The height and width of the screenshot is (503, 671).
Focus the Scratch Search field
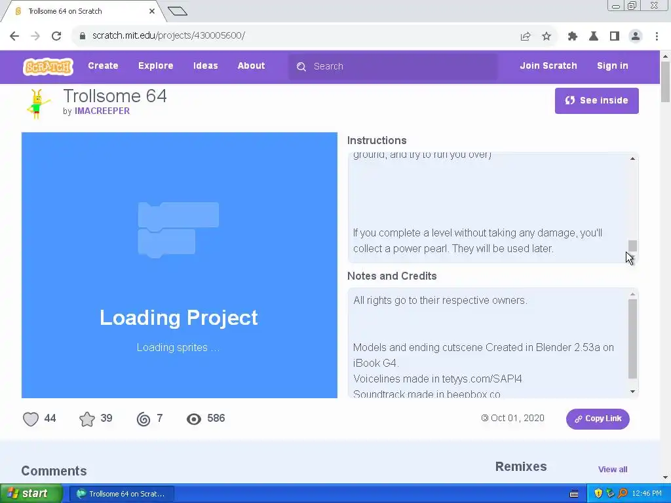[393, 67]
